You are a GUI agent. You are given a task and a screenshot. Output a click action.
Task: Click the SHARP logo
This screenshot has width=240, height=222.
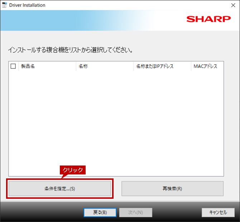pyautogui.click(x=208, y=19)
